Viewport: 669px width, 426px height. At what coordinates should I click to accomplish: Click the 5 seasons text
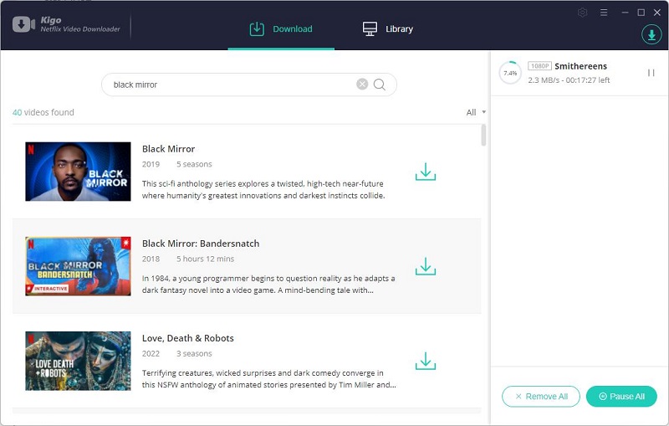click(194, 164)
